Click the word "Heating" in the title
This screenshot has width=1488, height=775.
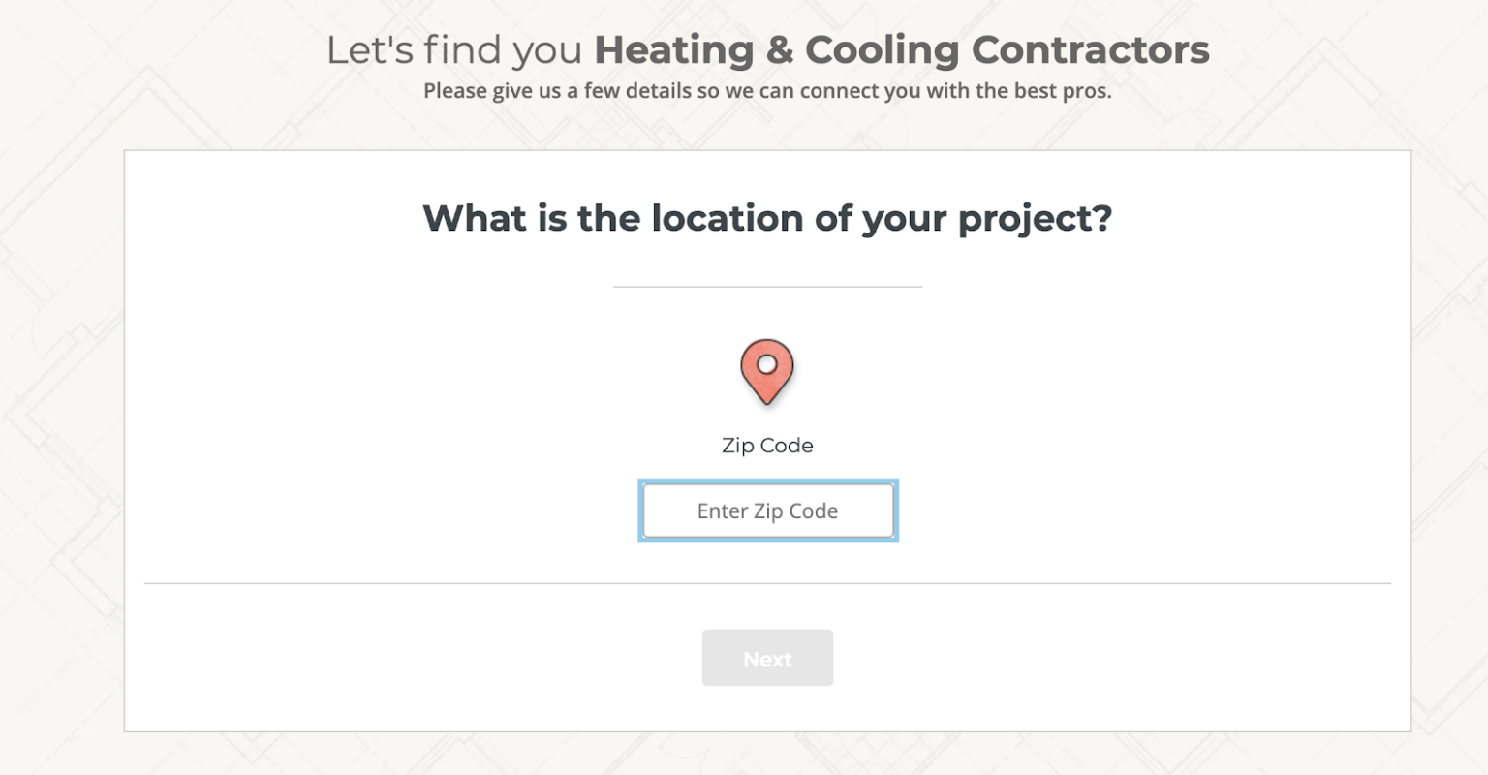673,50
